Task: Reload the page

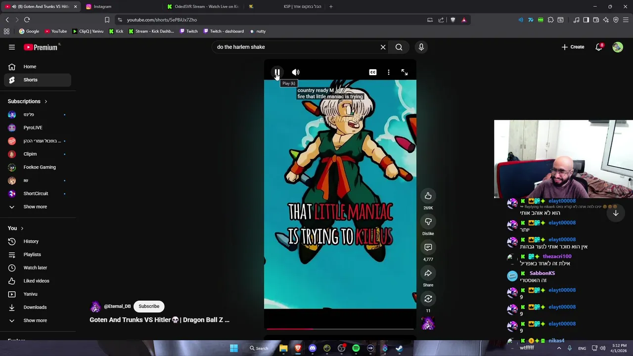Action: pos(27,20)
